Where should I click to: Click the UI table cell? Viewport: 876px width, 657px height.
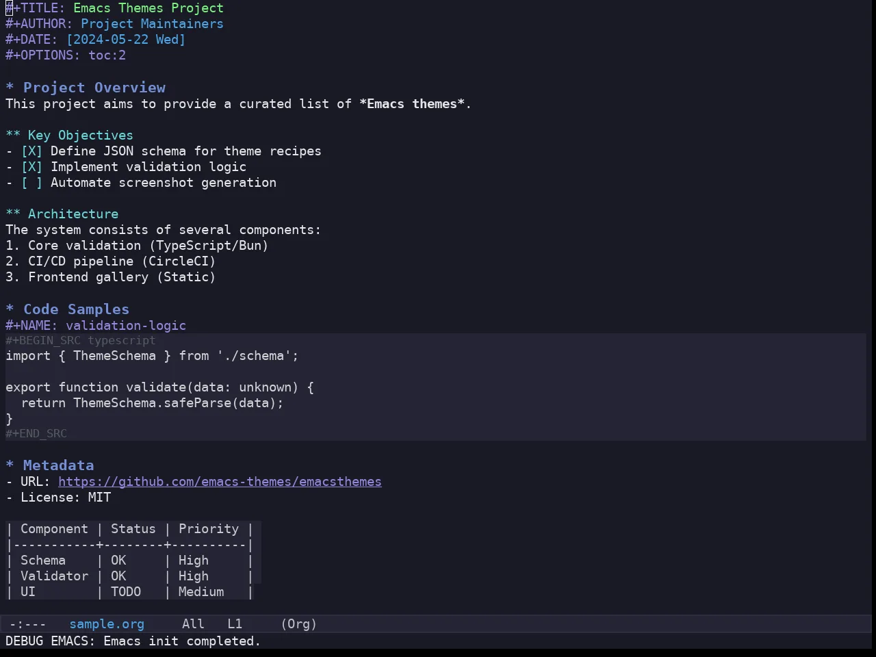coord(28,592)
